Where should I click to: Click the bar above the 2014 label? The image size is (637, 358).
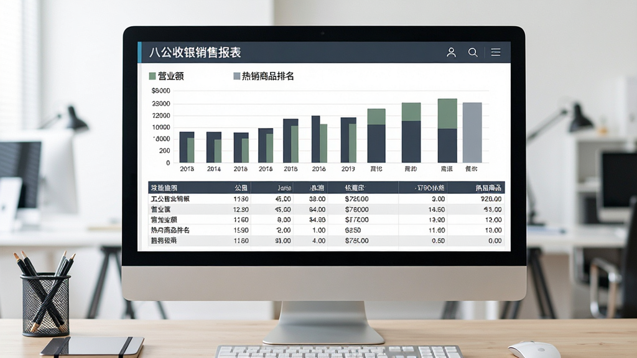(x=214, y=147)
